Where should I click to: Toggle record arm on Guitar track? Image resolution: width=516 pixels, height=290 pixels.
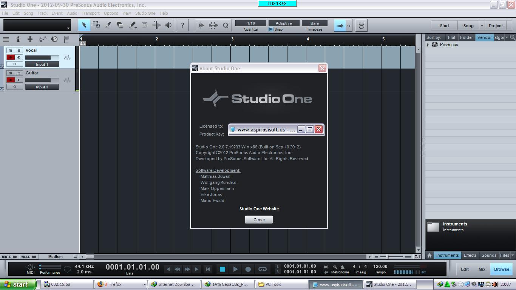11,80
